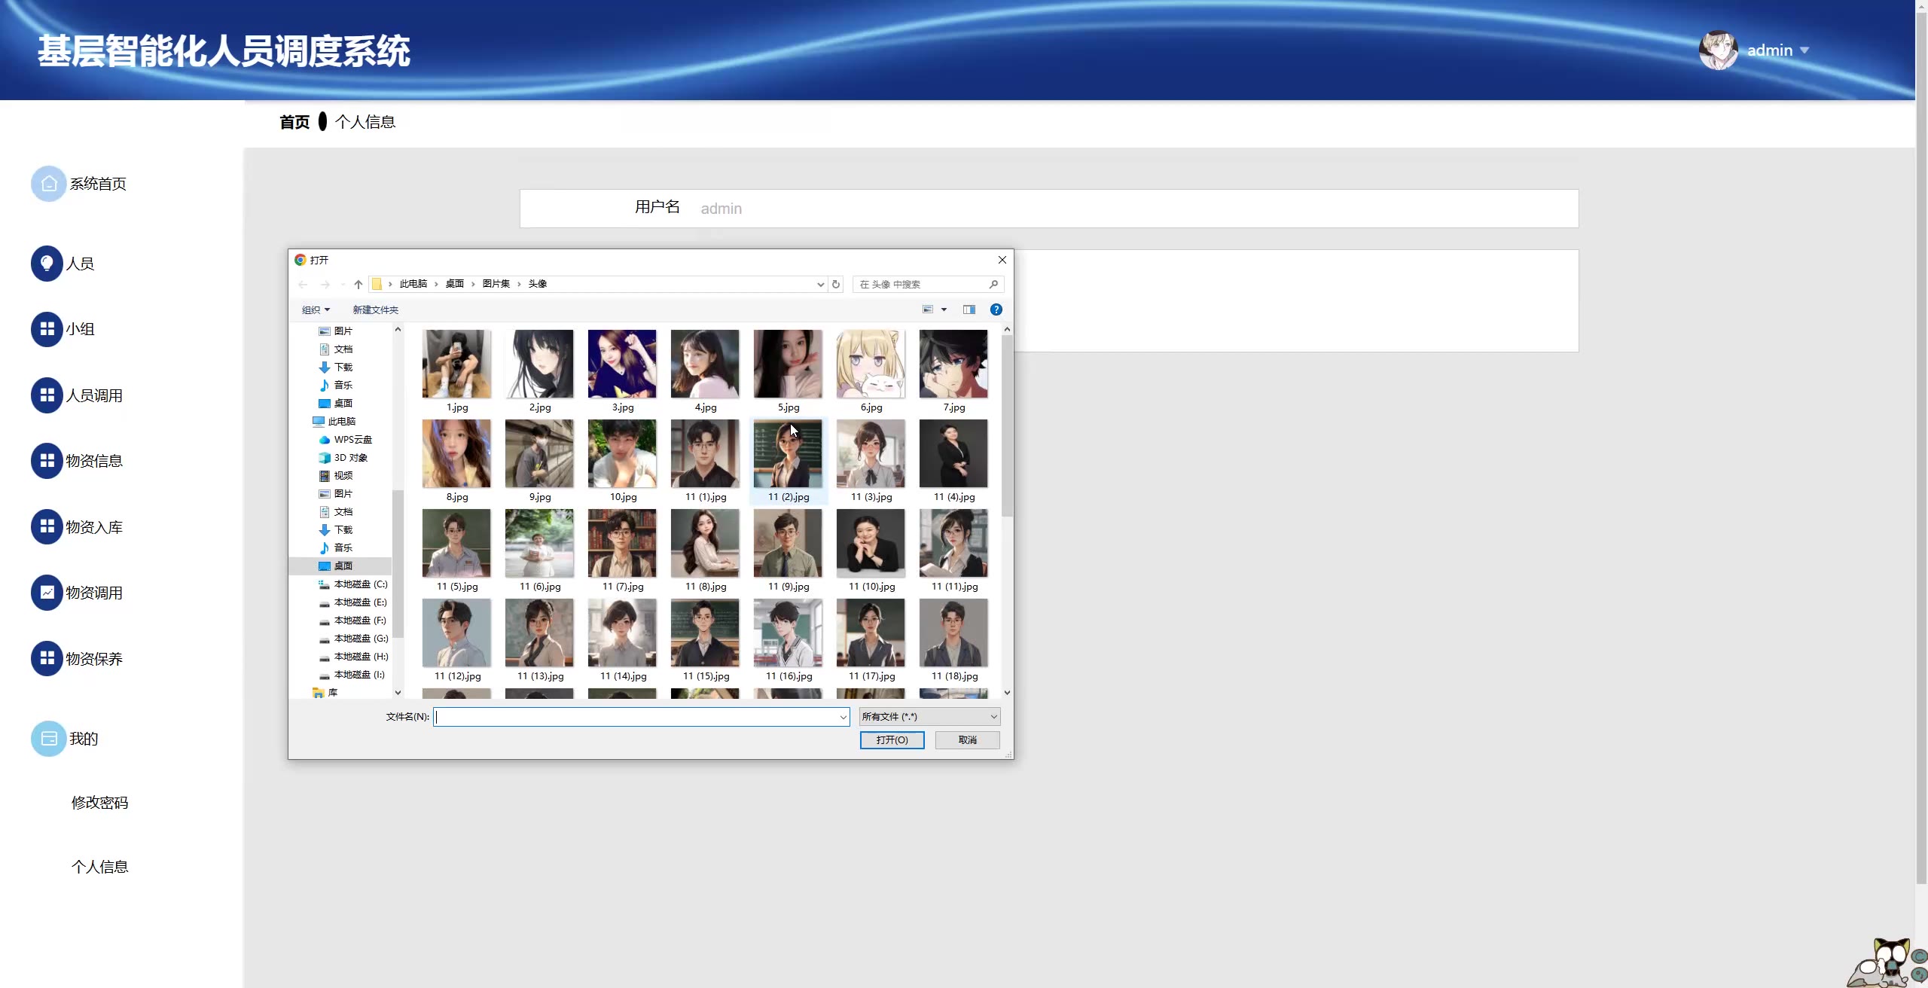Click the 人员 lightbulb sidebar icon
The image size is (1928, 988).
coord(47,264)
